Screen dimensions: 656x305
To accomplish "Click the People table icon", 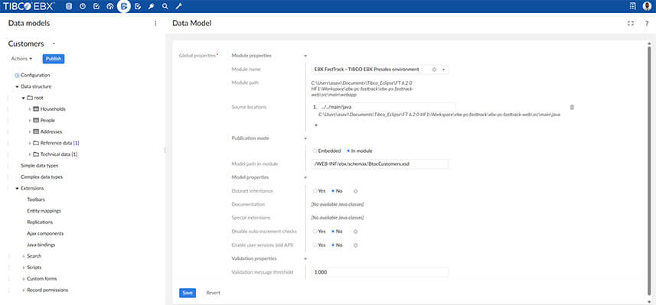I will coord(36,120).
